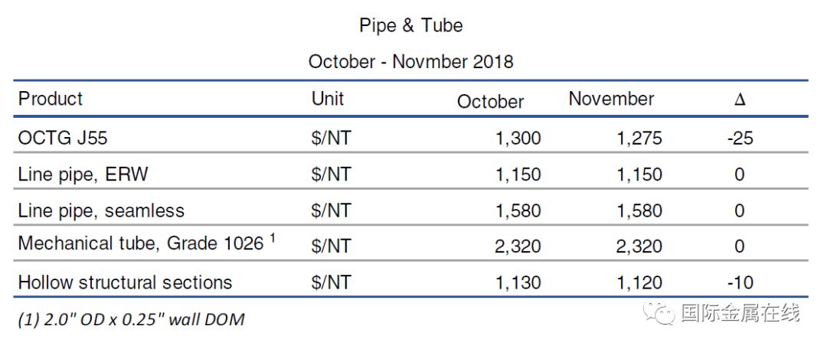Click the Line pipe, seamless row label
This screenshot has height=349, width=827.
[x=101, y=210]
